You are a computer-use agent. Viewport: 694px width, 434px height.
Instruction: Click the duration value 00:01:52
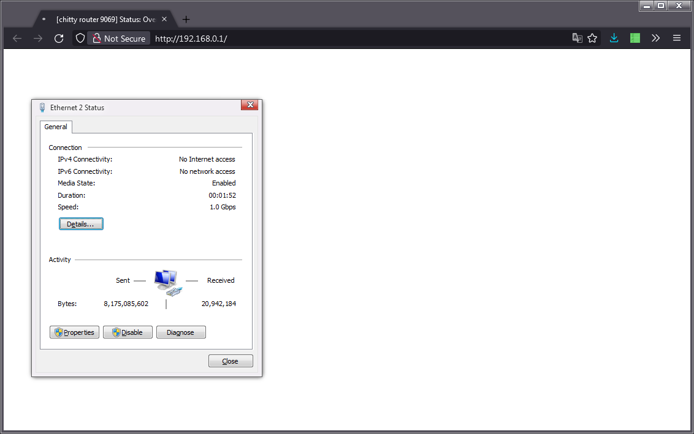click(222, 195)
